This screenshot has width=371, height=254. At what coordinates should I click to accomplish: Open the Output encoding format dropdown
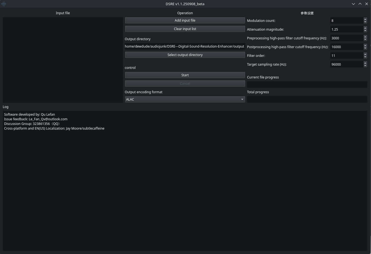[x=185, y=100]
